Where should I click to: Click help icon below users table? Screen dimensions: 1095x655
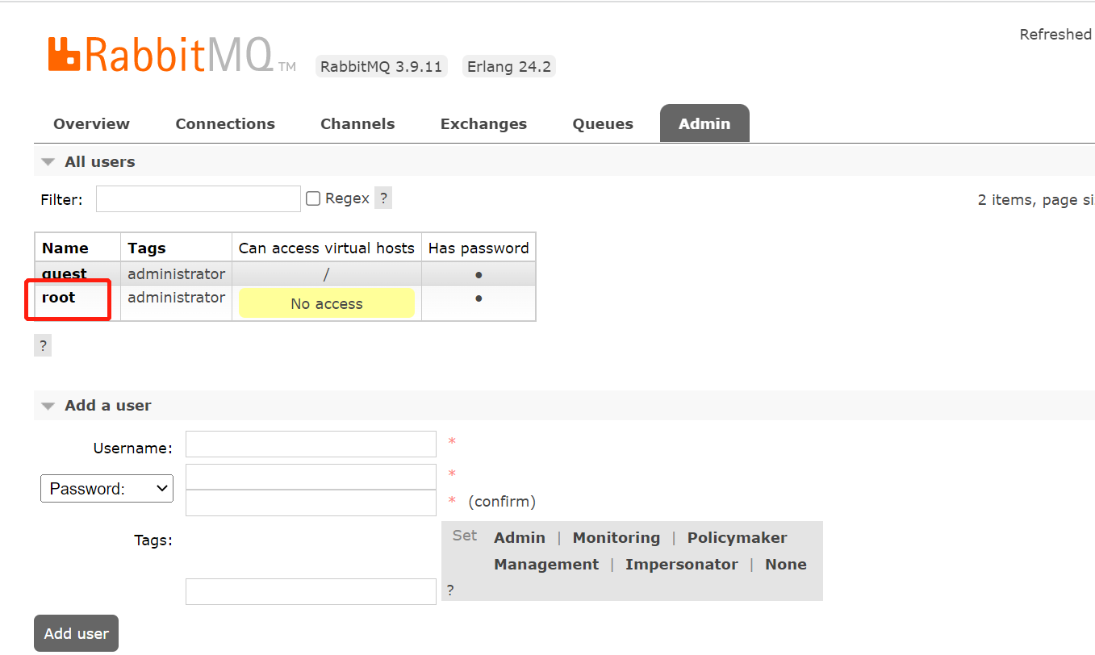point(43,346)
